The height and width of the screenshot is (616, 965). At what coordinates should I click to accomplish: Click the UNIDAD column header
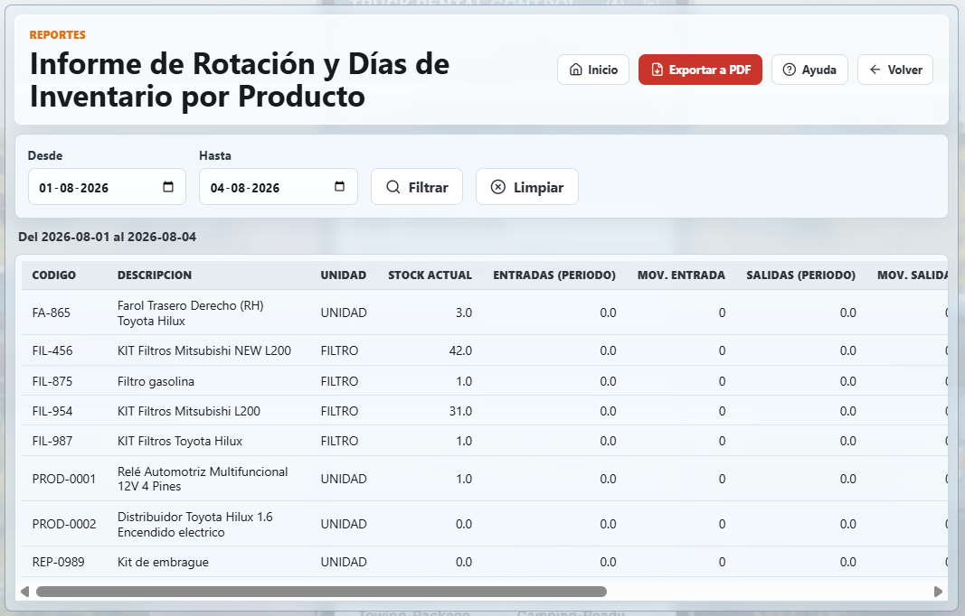[344, 275]
